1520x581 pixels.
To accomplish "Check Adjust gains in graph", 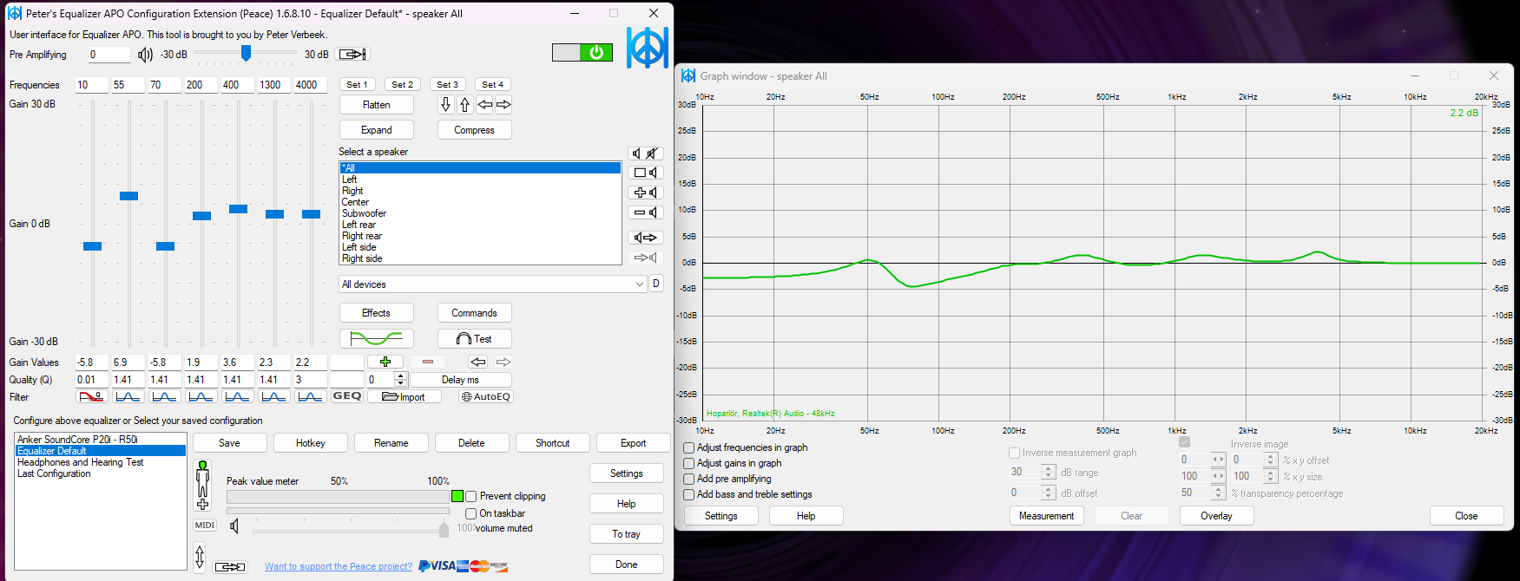I will click(689, 464).
